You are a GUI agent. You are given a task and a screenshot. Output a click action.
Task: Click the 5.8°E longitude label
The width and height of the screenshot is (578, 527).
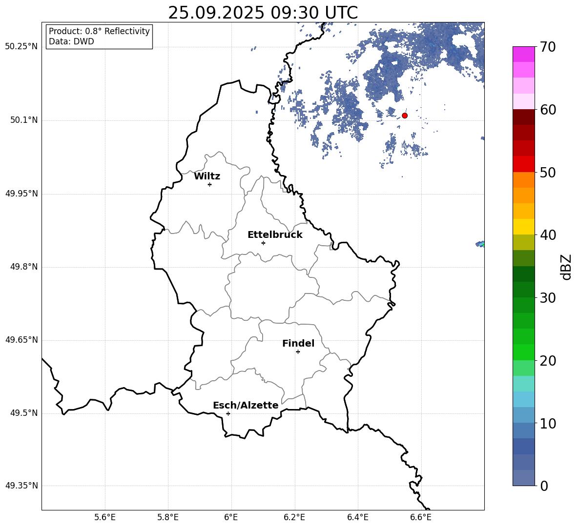tap(168, 517)
